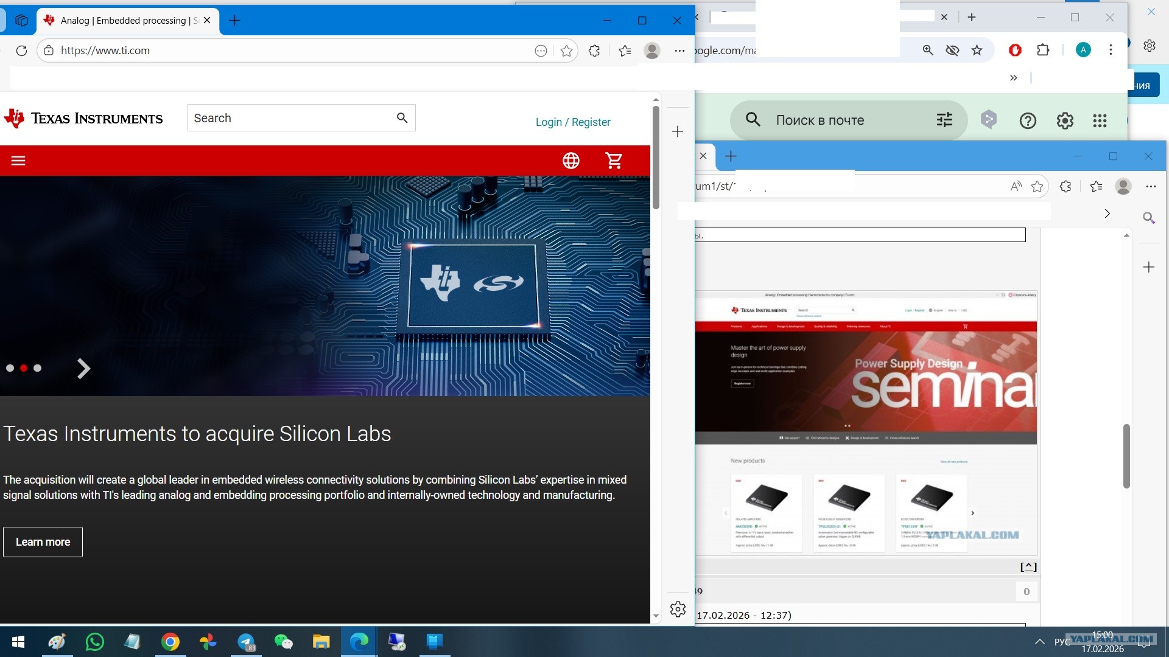
Task: Show hidden system tray icons
Action: pos(1040,642)
